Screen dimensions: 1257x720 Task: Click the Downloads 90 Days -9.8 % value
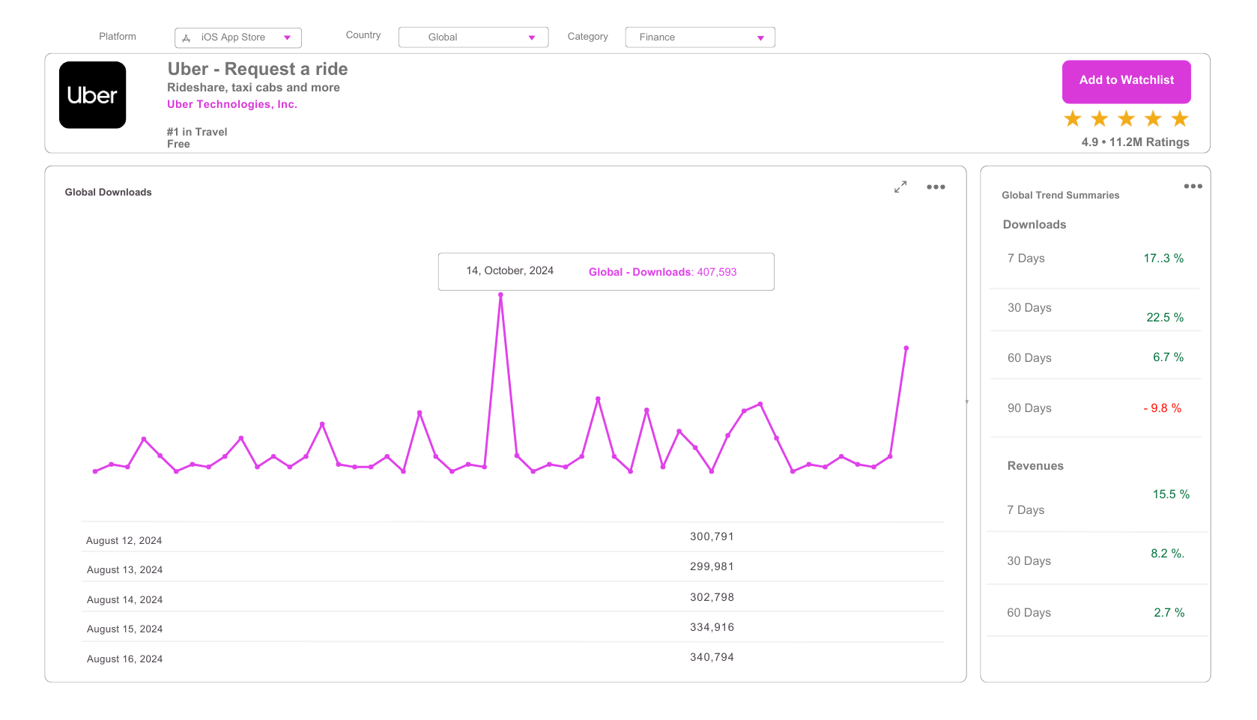(x=1162, y=408)
